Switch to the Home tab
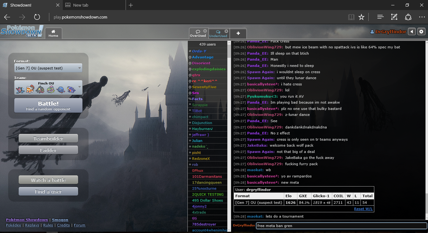The width and height of the screenshot is (428, 233). point(53,33)
